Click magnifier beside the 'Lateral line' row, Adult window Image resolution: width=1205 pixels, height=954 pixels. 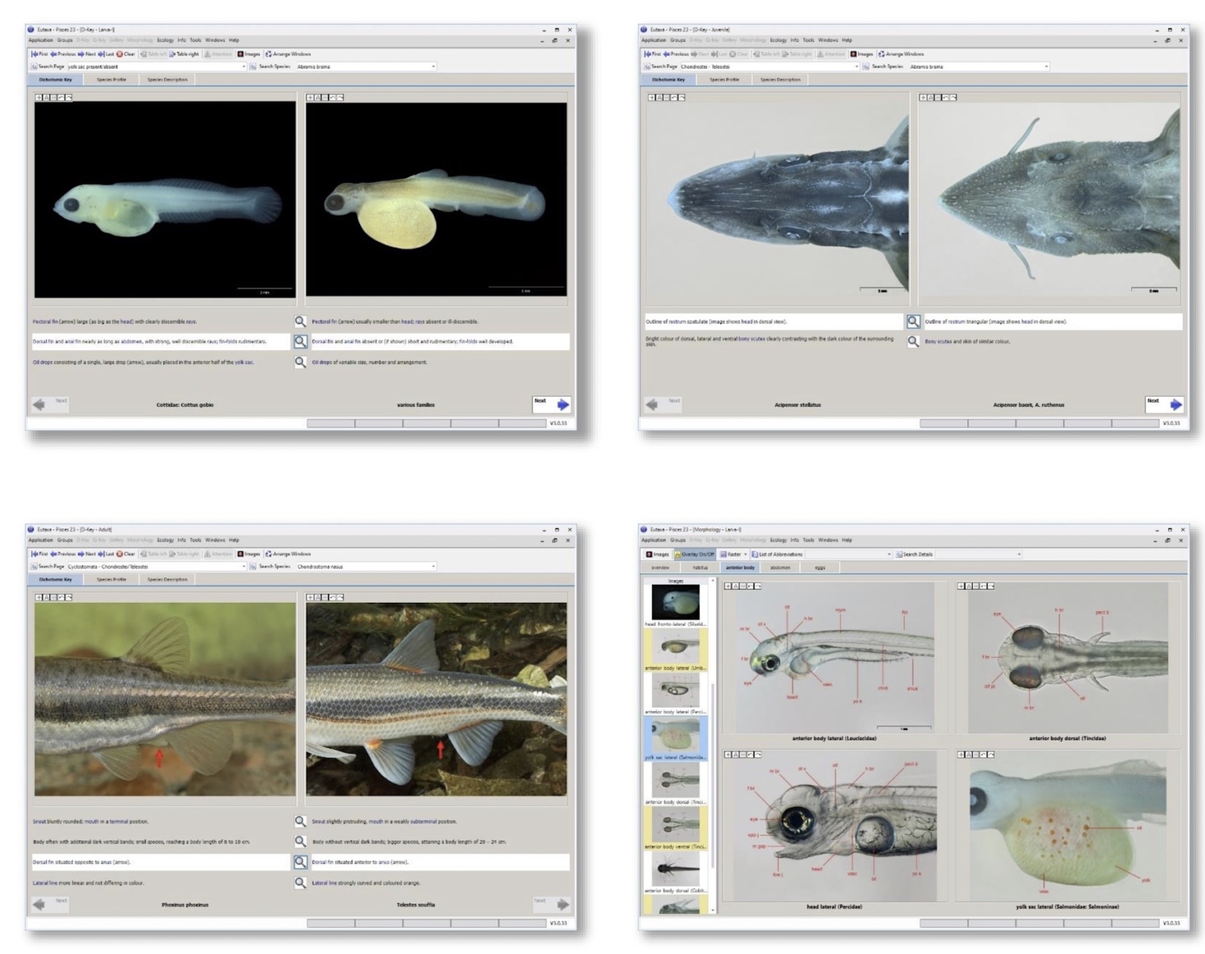300,883
